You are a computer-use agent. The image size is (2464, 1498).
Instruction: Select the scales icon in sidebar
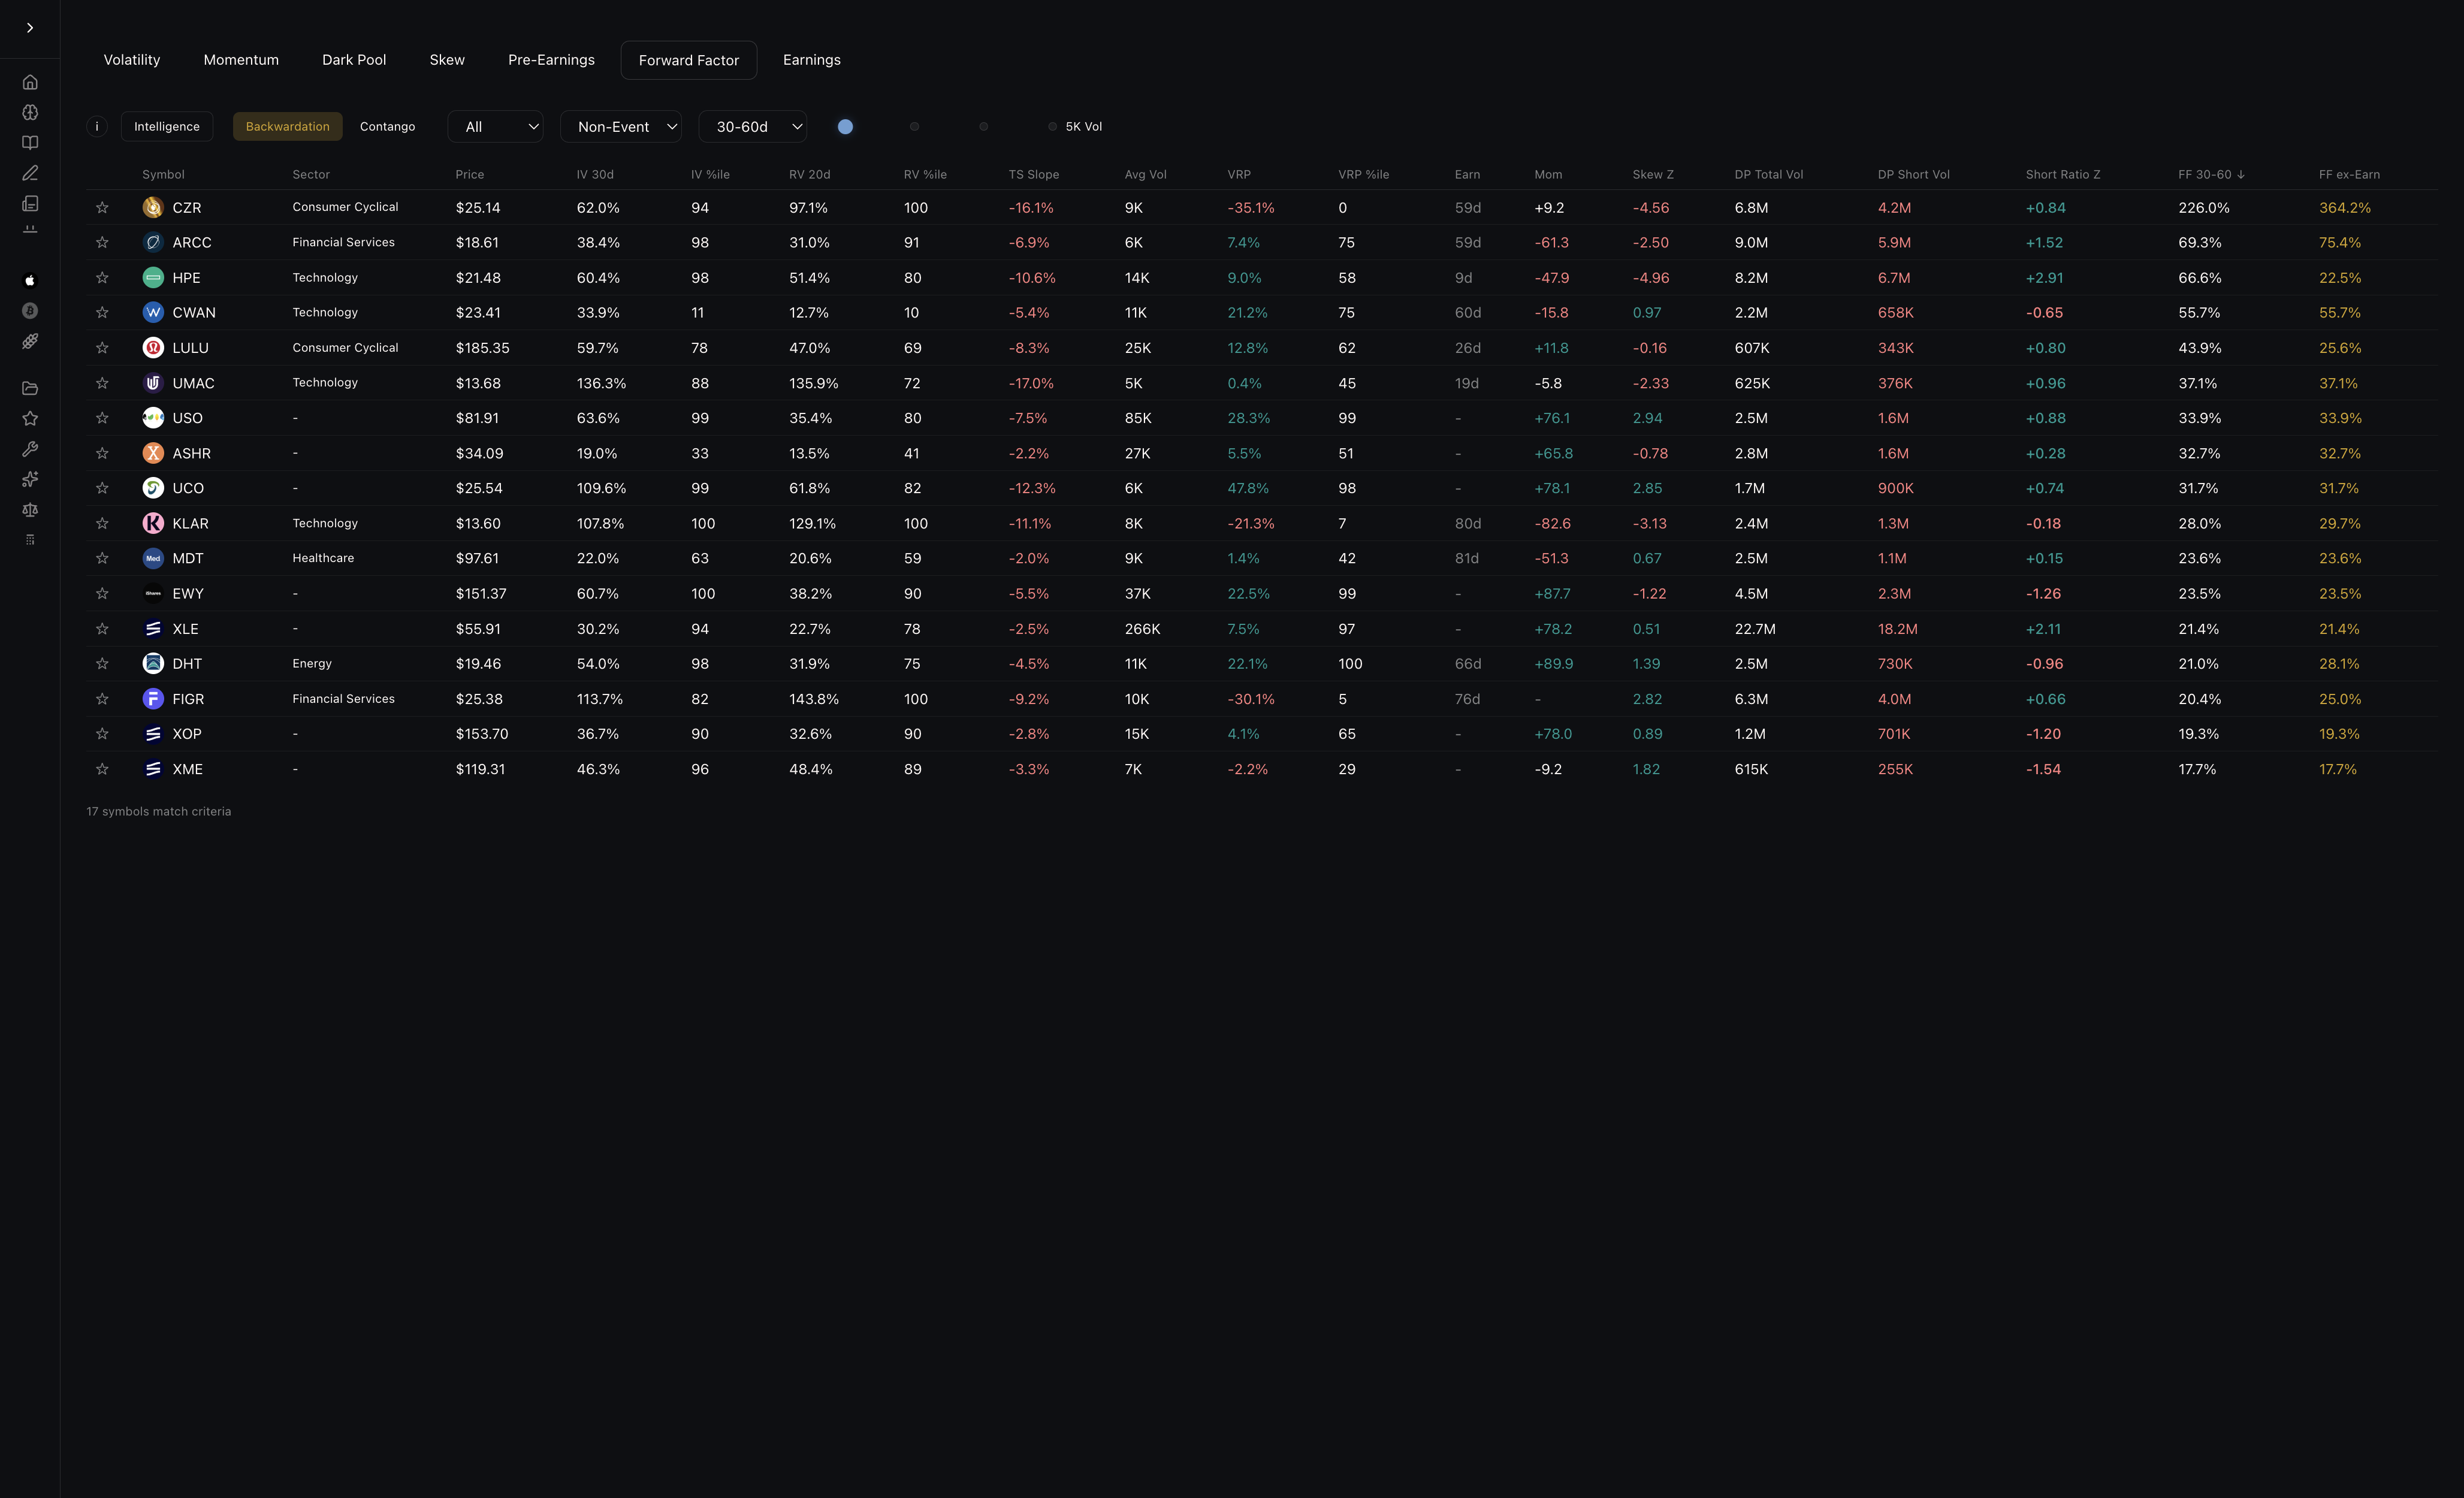click(x=30, y=510)
